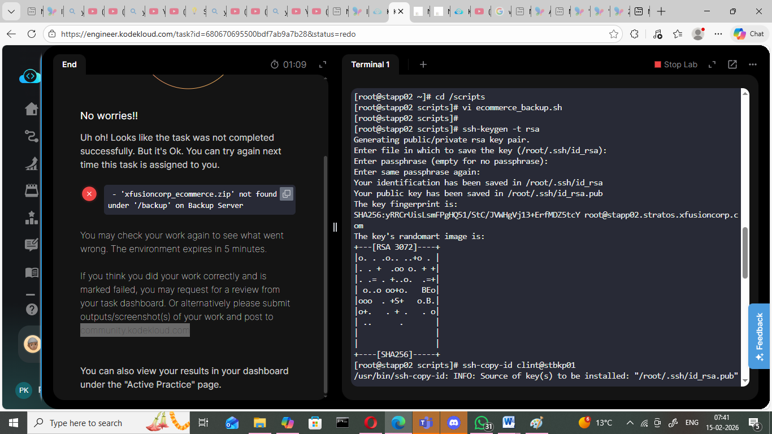Bookmark this page with the star icon
This screenshot has height=434, width=772.
point(614,34)
